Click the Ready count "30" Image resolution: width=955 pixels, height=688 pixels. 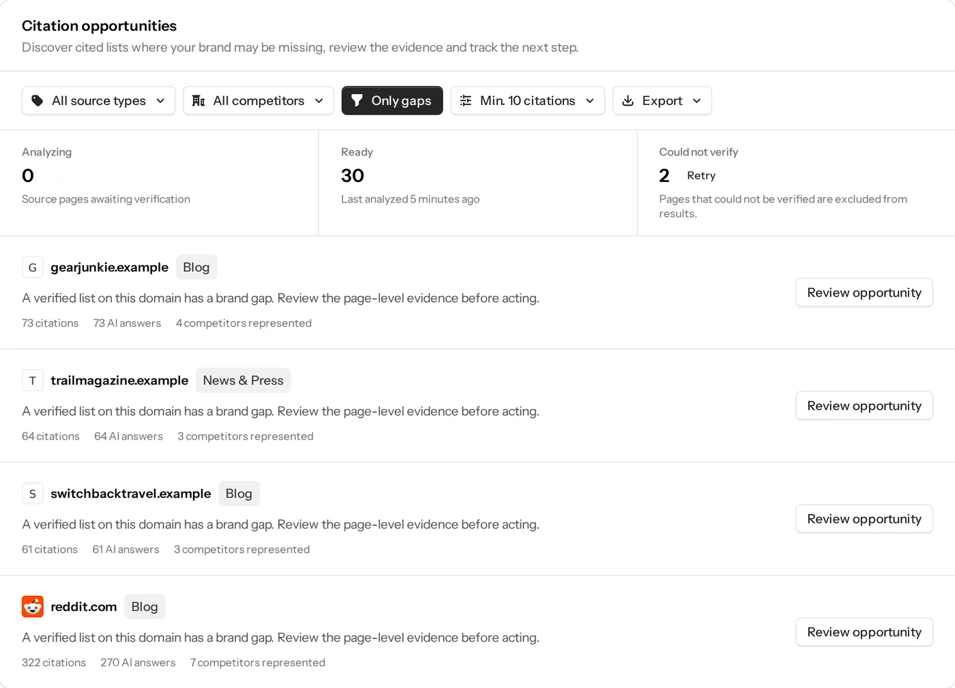click(353, 175)
